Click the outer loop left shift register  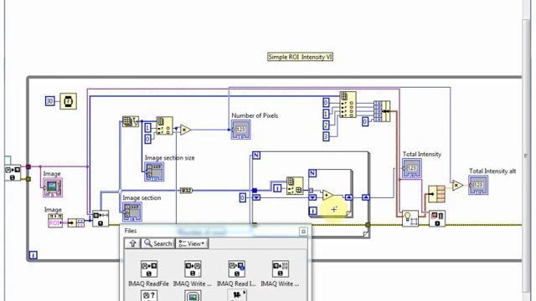[x=256, y=197]
